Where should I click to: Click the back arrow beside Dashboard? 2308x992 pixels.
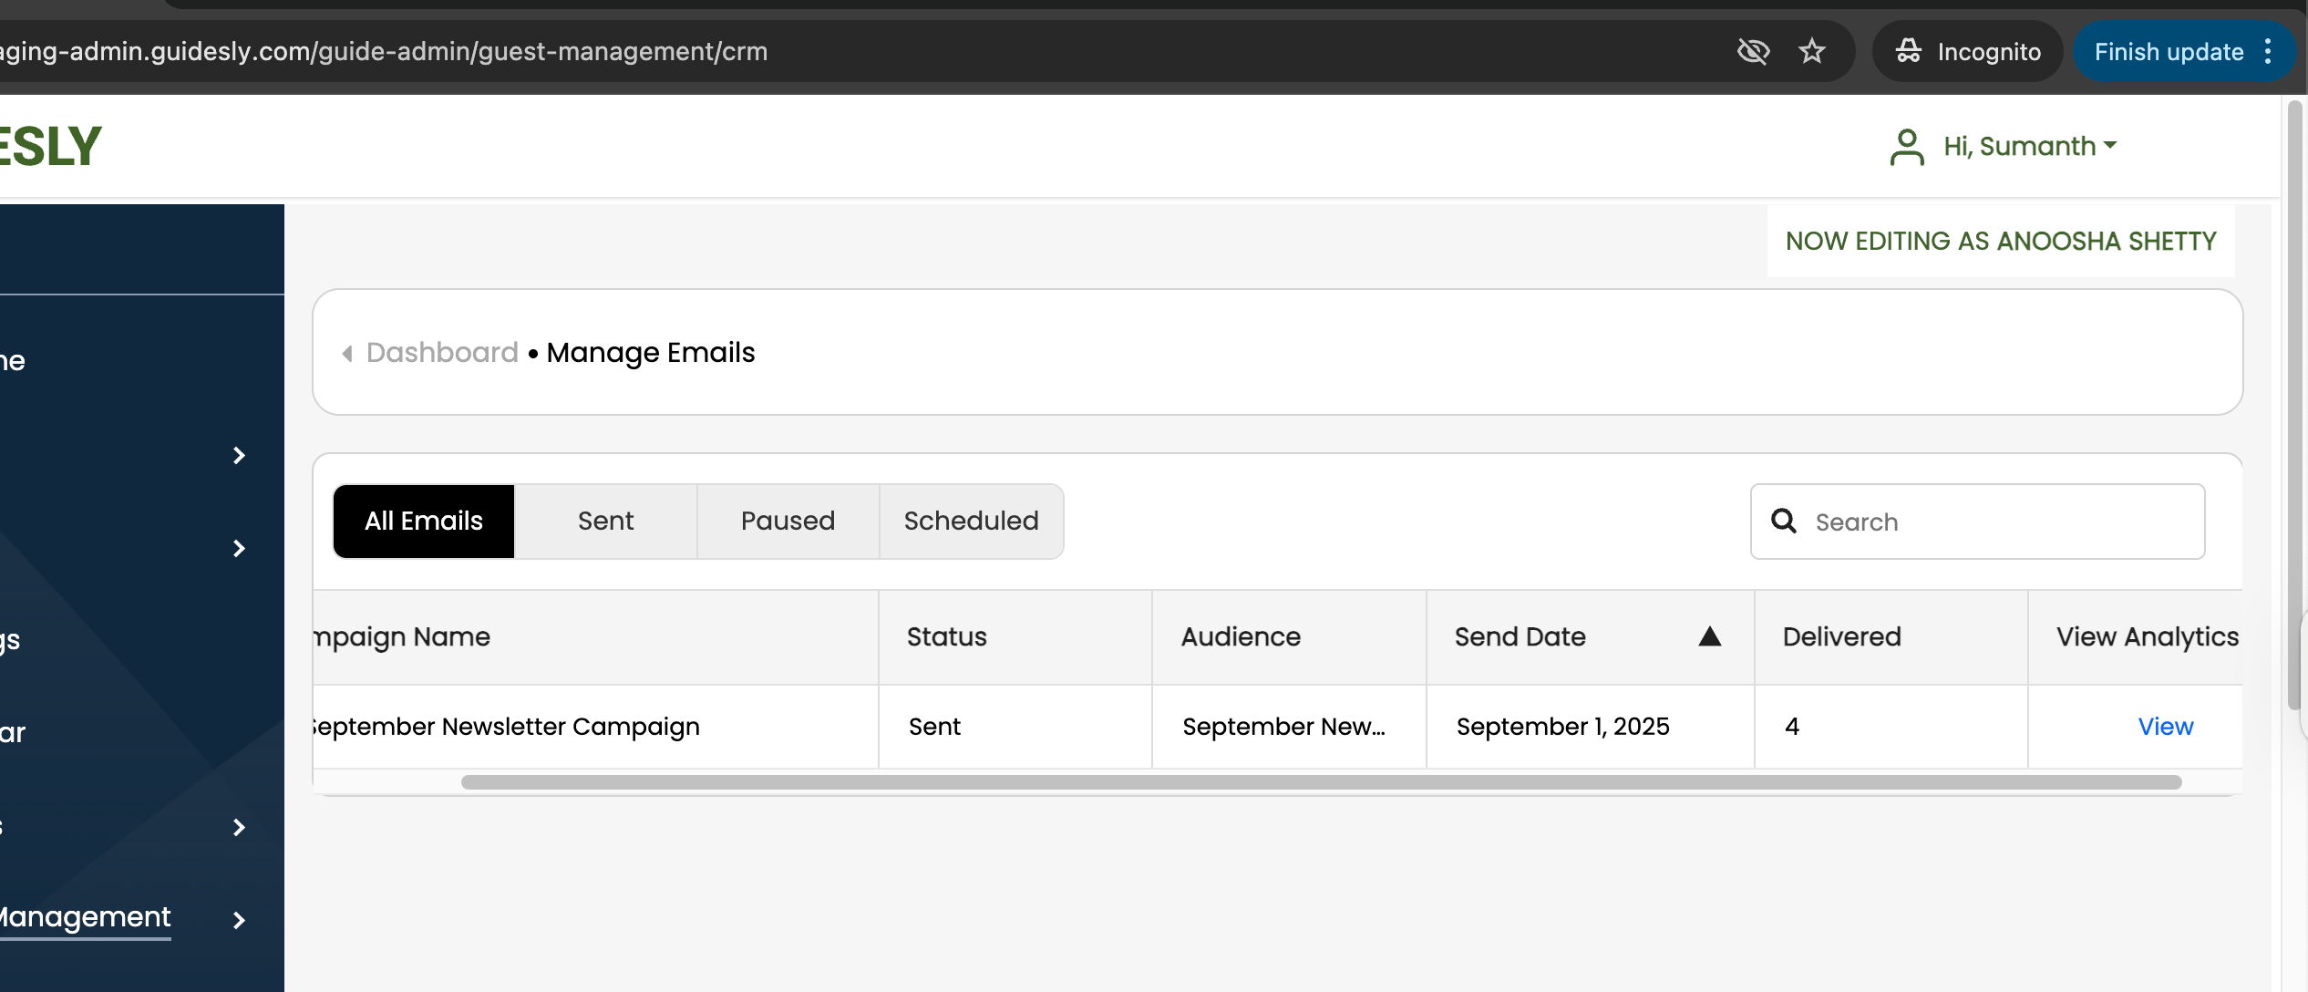[x=347, y=353]
